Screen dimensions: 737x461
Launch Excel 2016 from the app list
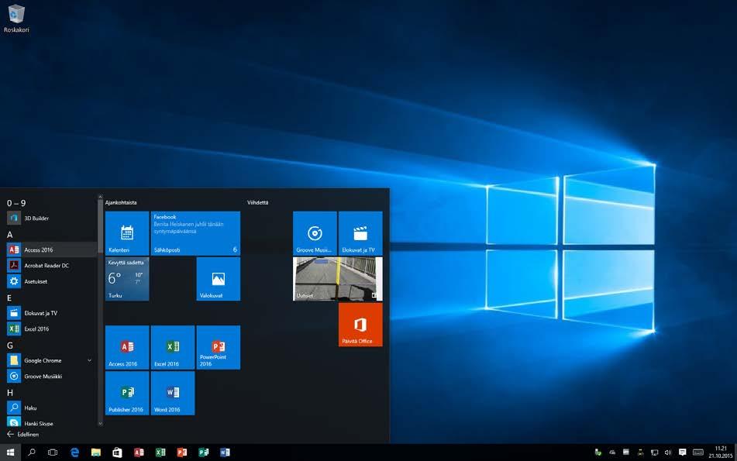point(51,329)
